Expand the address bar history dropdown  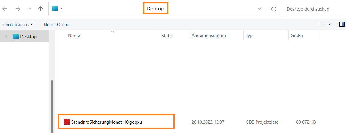[260, 9]
